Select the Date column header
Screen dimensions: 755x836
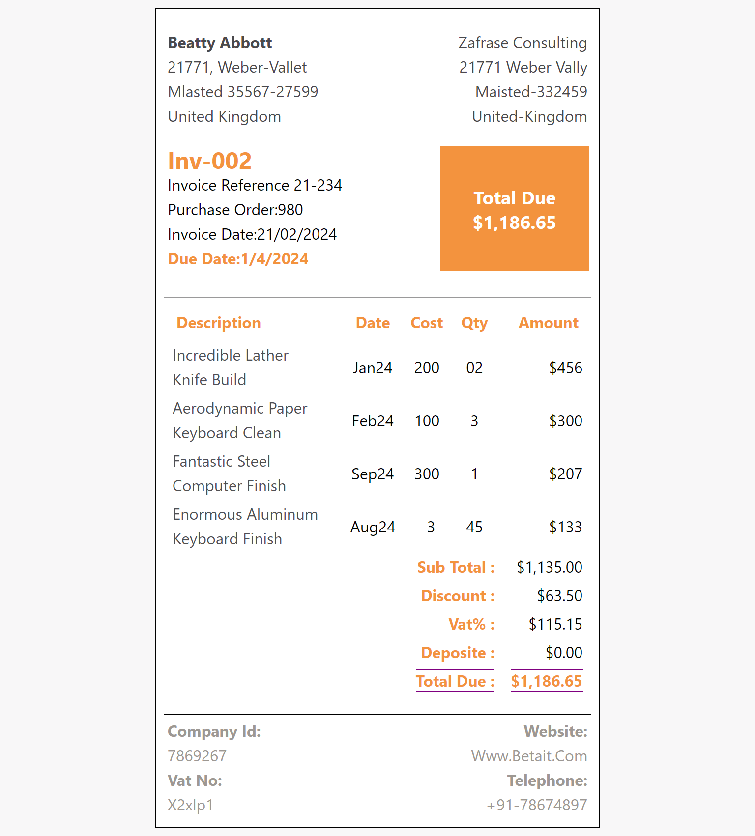[373, 323]
